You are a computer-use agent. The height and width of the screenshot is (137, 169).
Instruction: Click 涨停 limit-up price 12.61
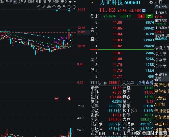pyautogui.click(x=117, y=115)
